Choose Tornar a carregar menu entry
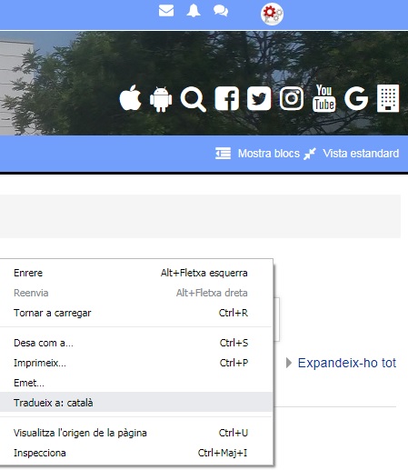This screenshot has width=408, height=470. (x=136, y=313)
